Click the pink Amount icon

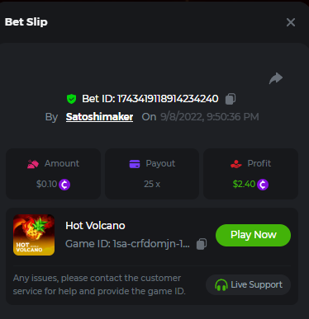click(33, 164)
